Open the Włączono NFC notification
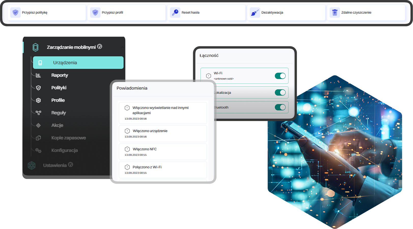 [163, 152]
